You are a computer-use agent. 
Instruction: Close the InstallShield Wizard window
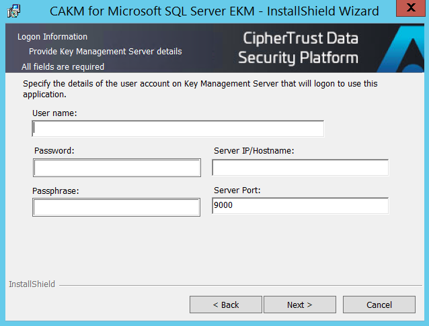409,9
